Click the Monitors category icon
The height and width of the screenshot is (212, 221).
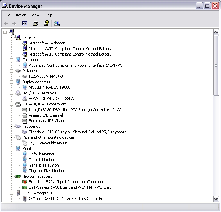click(x=18, y=149)
